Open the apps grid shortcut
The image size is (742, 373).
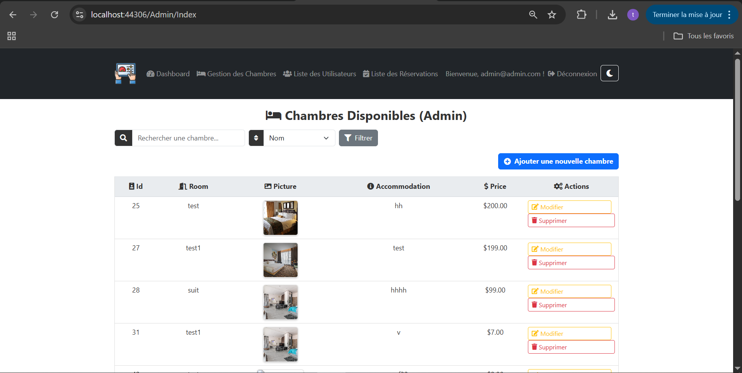(12, 36)
